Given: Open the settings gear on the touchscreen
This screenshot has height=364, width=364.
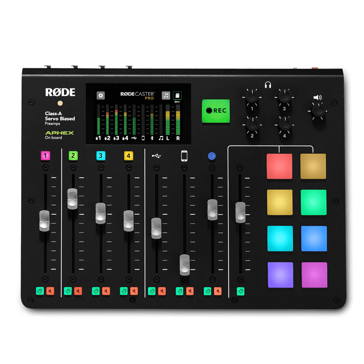Looking at the screenshot, I should tap(101, 95).
